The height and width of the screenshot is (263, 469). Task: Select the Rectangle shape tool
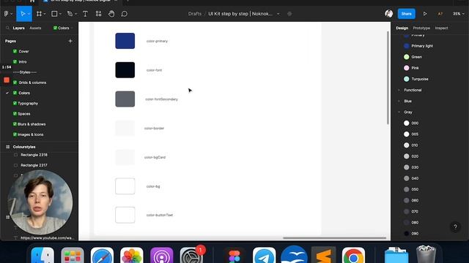click(54, 14)
